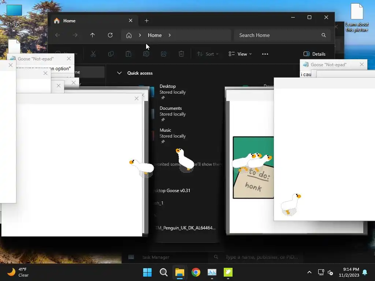Open the Windows Start menu
The image size is (375, 281).
147,272
